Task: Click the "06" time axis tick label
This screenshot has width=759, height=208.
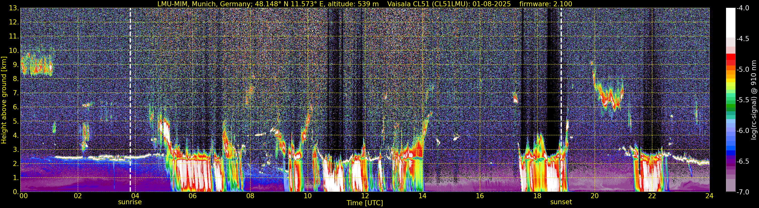Action: pos(193,196)
